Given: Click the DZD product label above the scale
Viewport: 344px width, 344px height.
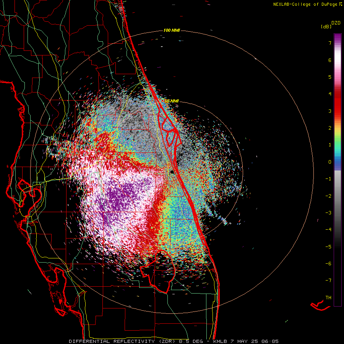Looking at the screenshot, I should [x=336, y=23].
